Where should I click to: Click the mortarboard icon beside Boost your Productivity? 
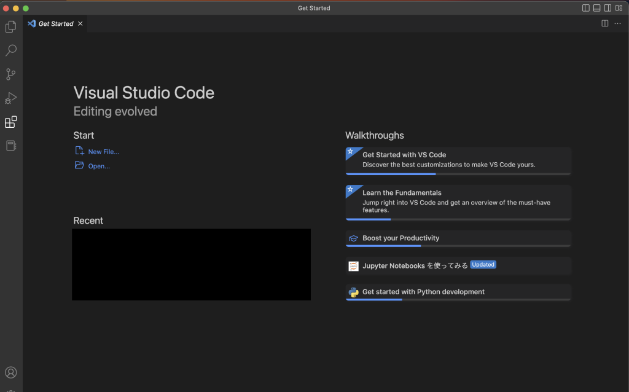(353, 238)
